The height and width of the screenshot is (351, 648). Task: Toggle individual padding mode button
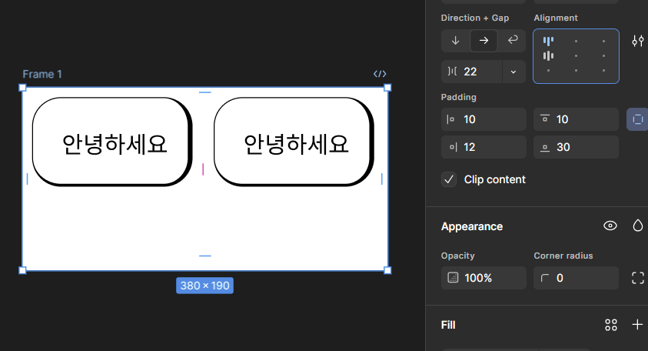[638, 119]
